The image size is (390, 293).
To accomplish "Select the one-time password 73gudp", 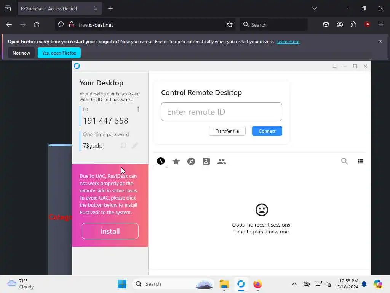I will pos(93,146).
